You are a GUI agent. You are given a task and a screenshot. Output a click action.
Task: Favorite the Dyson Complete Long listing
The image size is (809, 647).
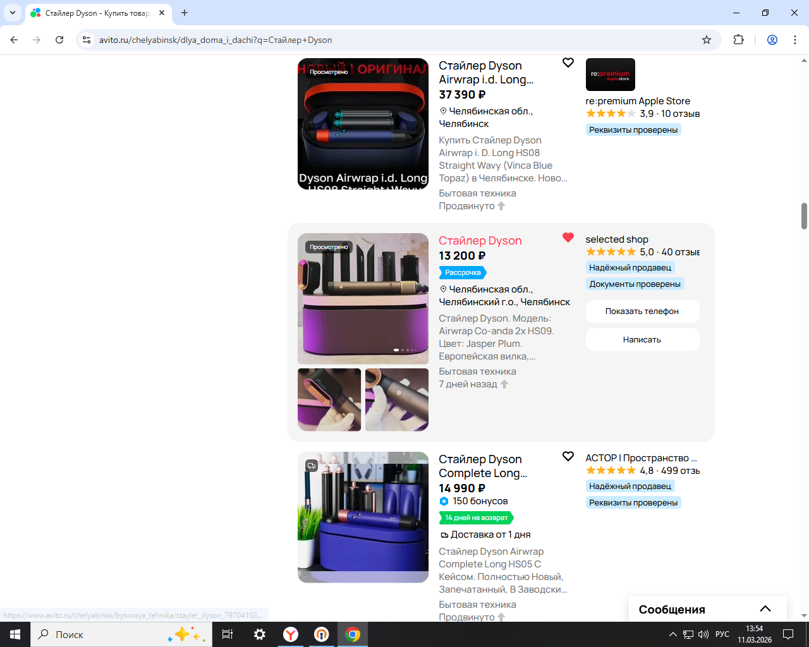[568, 456]
